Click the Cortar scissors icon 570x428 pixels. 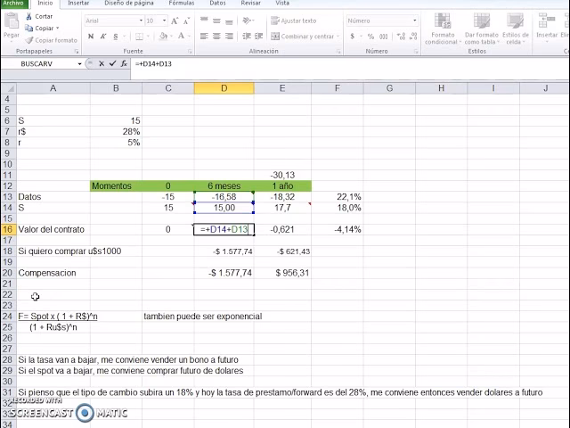(29, 17)
